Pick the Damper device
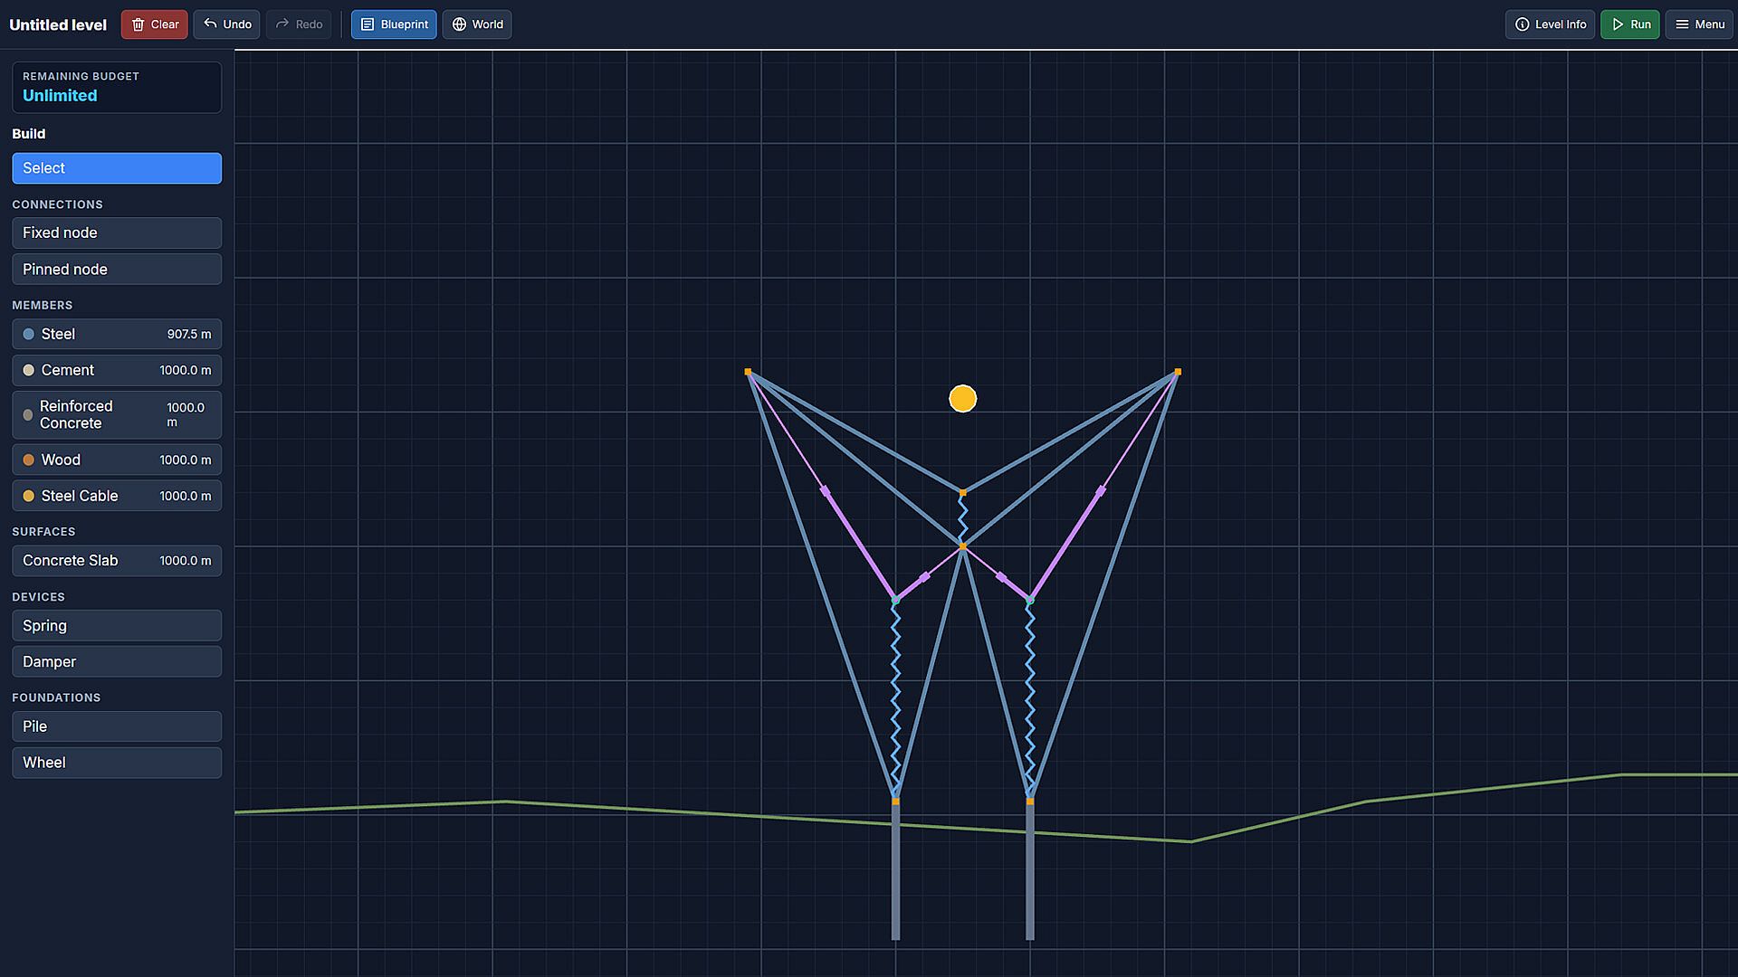Screen dimensions: 1738x977 (117, 662)
